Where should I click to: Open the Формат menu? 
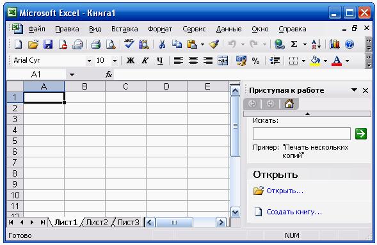(160, 29)
